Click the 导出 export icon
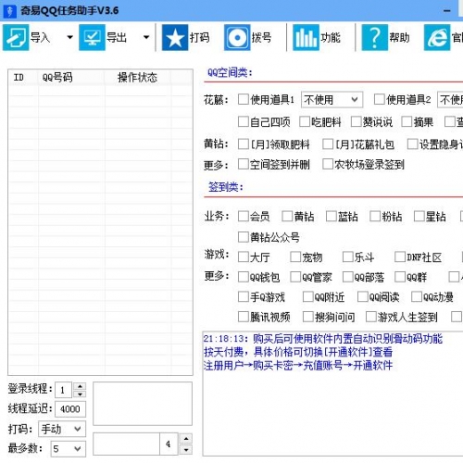 92,38
